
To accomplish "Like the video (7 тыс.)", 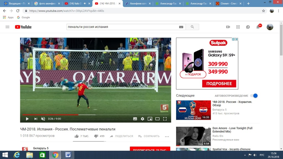I will click(82, 136).
